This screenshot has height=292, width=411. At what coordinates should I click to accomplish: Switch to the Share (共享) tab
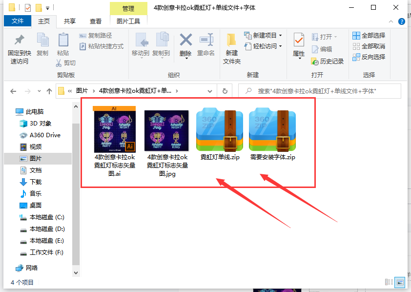pos(69,21)
